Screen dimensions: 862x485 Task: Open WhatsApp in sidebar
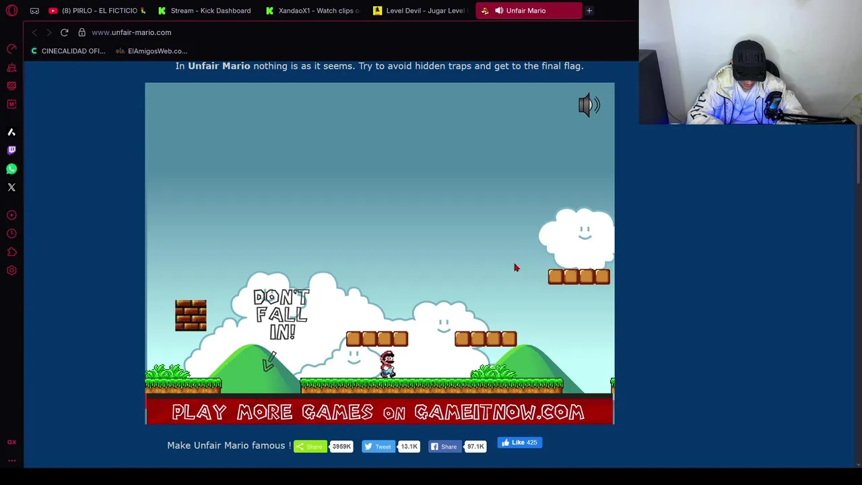(x=11, y=168)
